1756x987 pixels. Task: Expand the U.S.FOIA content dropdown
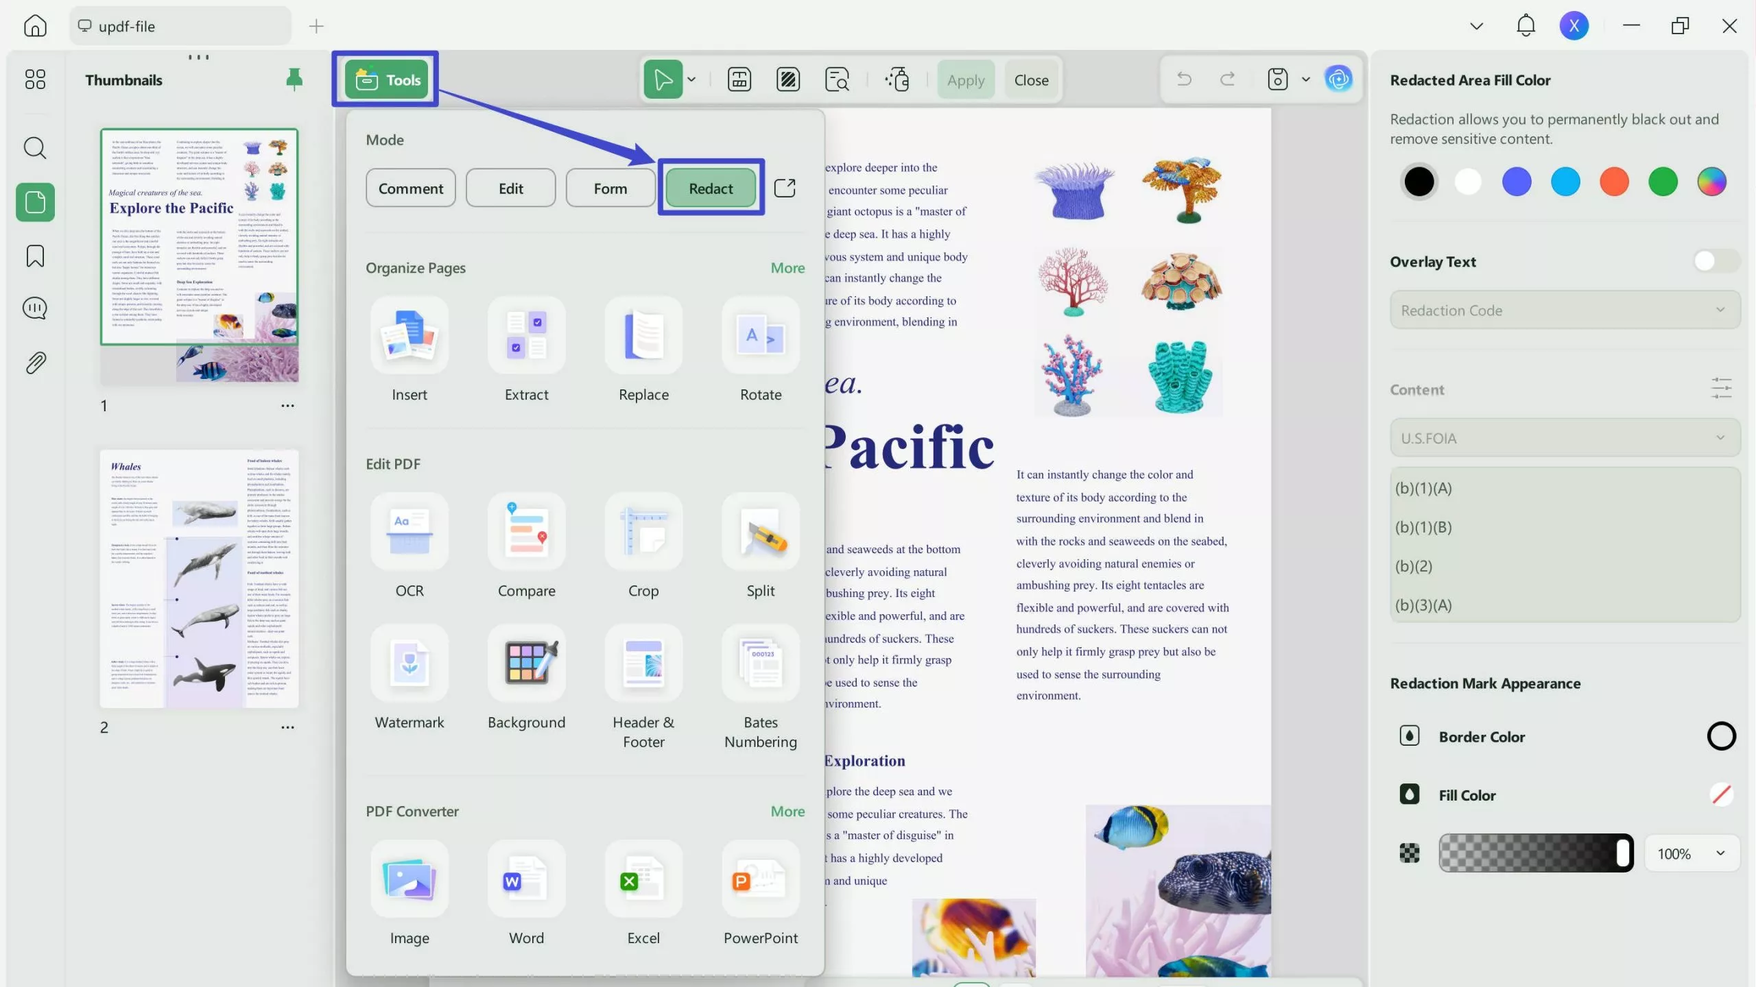pyautogui.click(x=1564, y=437)
